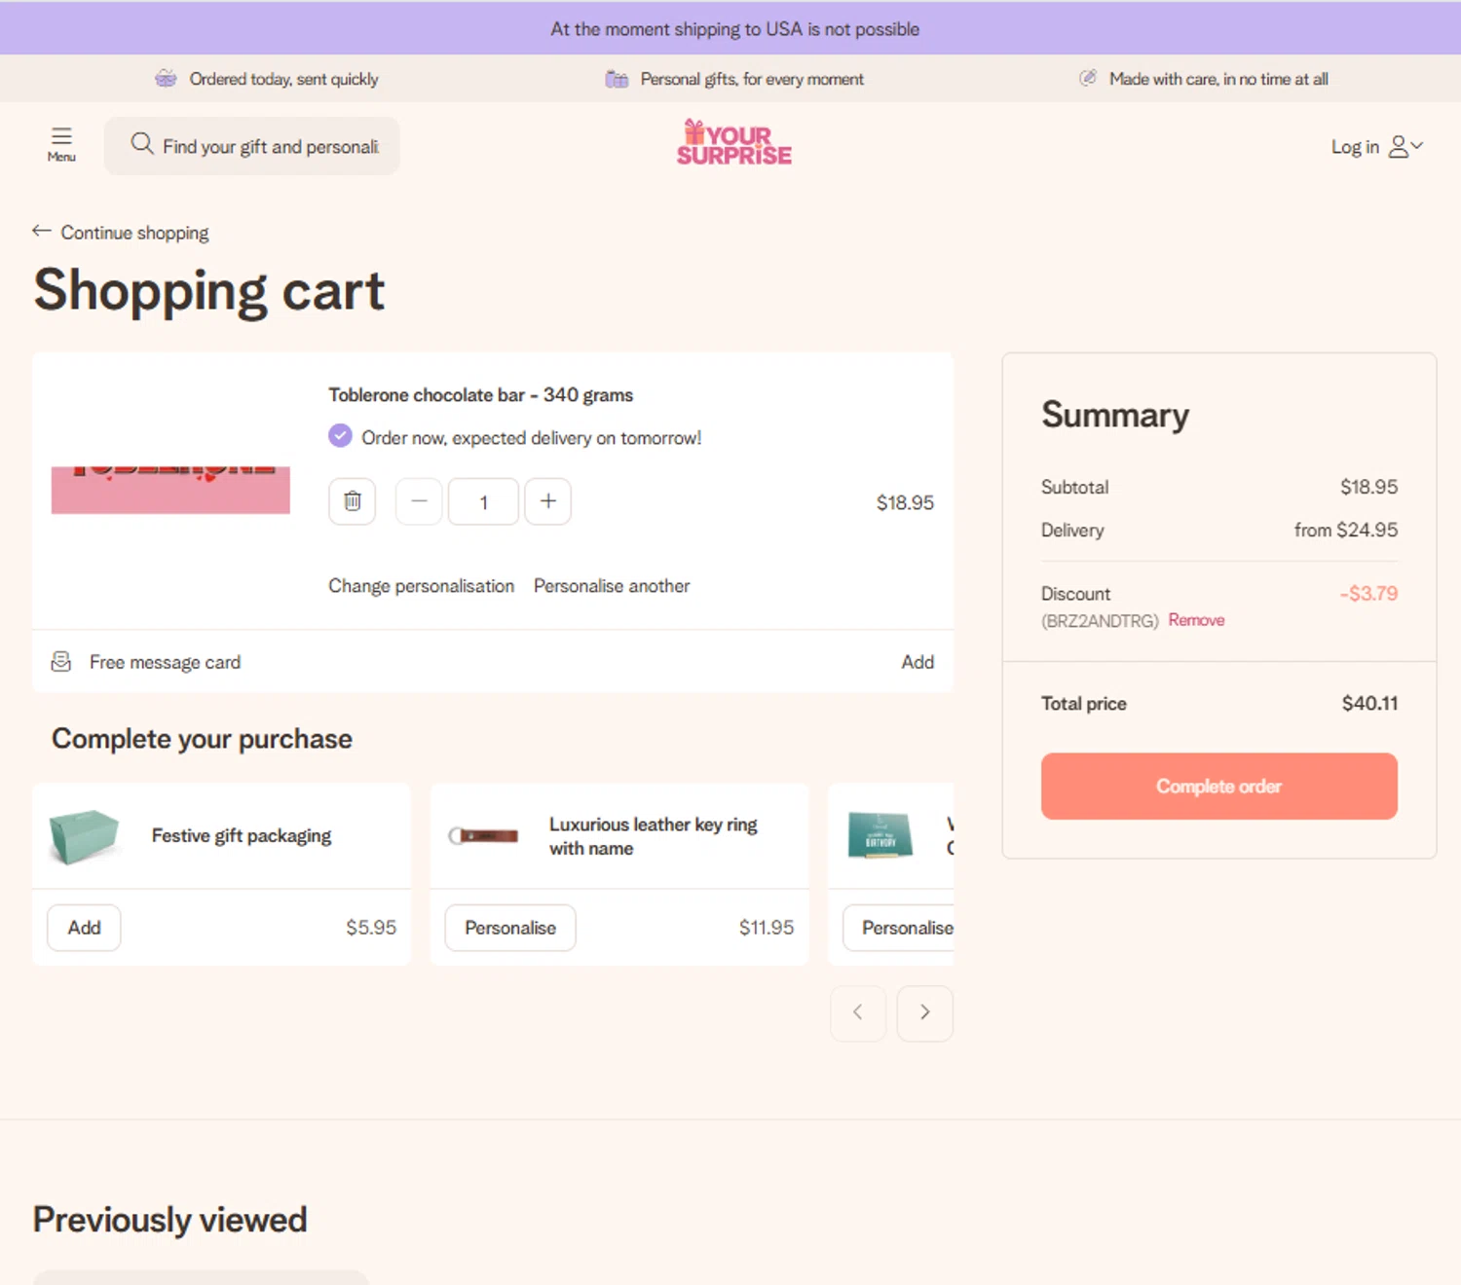Click Luxurious leather key ring with name title
Viewport: 1461px width, 1285px height.
654,836
